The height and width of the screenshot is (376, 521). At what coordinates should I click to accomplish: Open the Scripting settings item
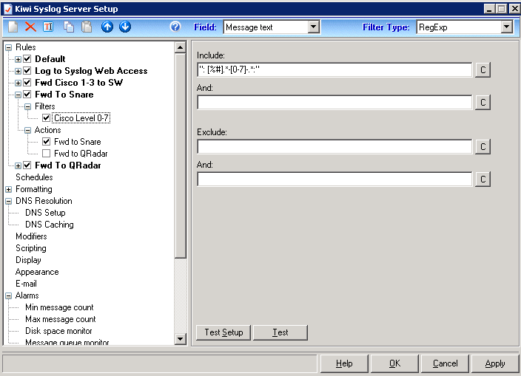click(x=31, y=248)
